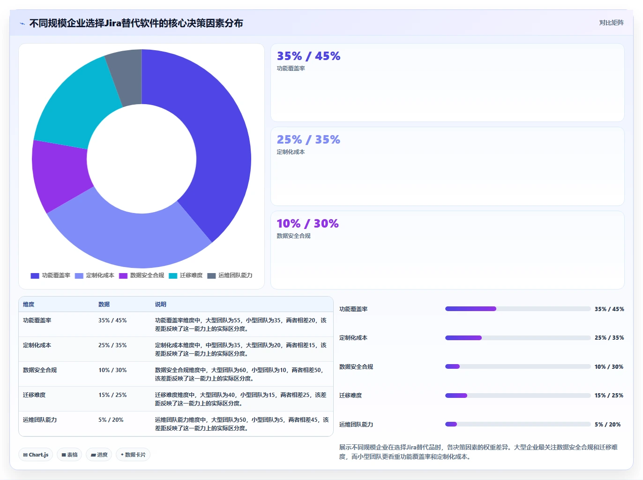Open the 10% / 30% 数据安全合规 data card
This screenshot has width=643, height=480.
click(447, 250)
